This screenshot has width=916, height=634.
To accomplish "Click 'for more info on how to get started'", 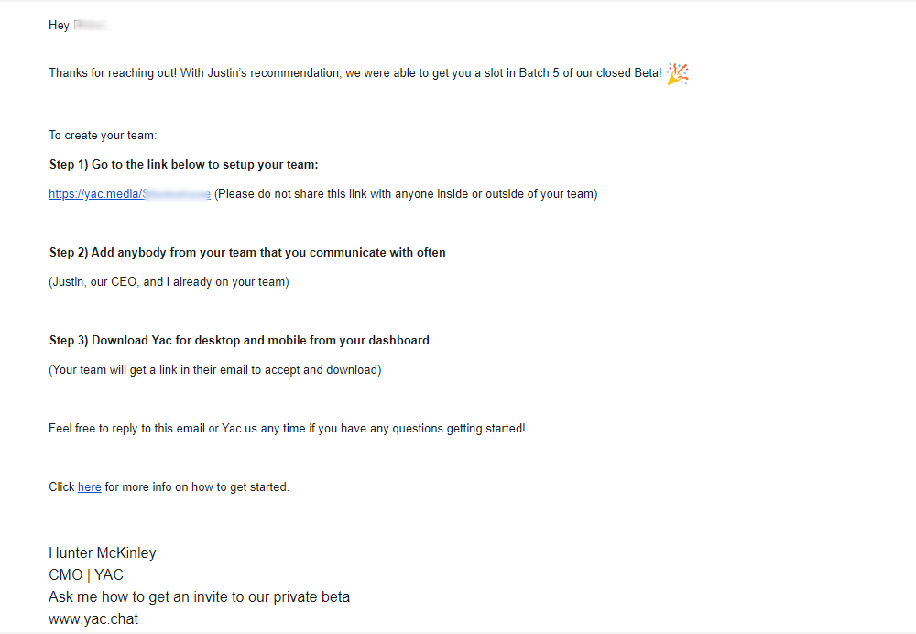I will coord(197,487).
